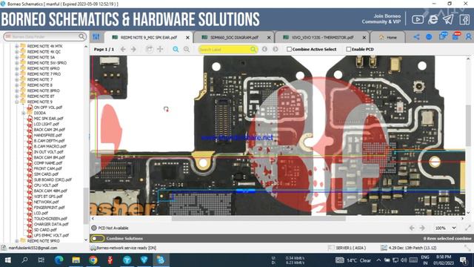Go to previous page arrow
Viewport: 474px width, 267px height.
[x=123, y=49]
